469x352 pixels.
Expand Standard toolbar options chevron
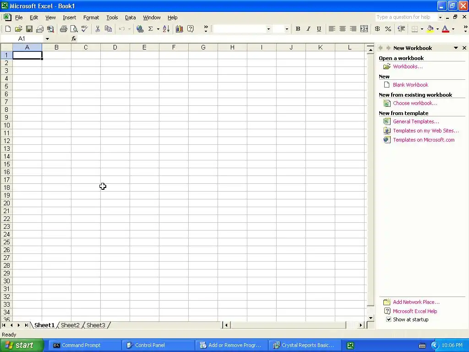(206, 29)
